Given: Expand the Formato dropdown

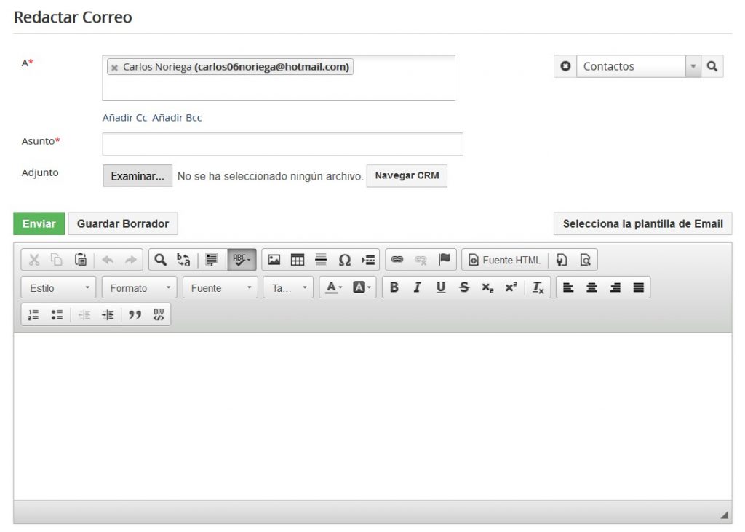Looking at the screenshot, I should tap(140, 288).
